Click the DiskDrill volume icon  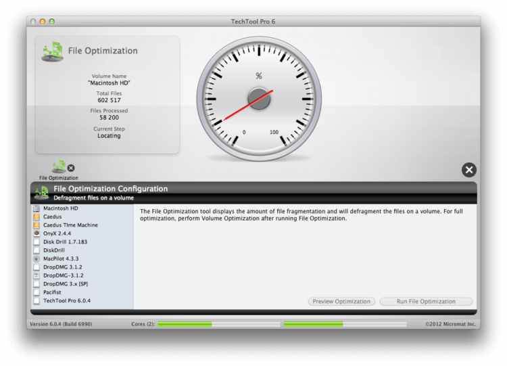coord(37,250)
